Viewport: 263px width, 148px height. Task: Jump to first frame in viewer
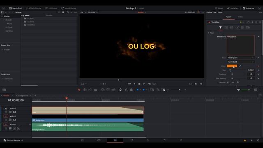(x=129, y=84)
